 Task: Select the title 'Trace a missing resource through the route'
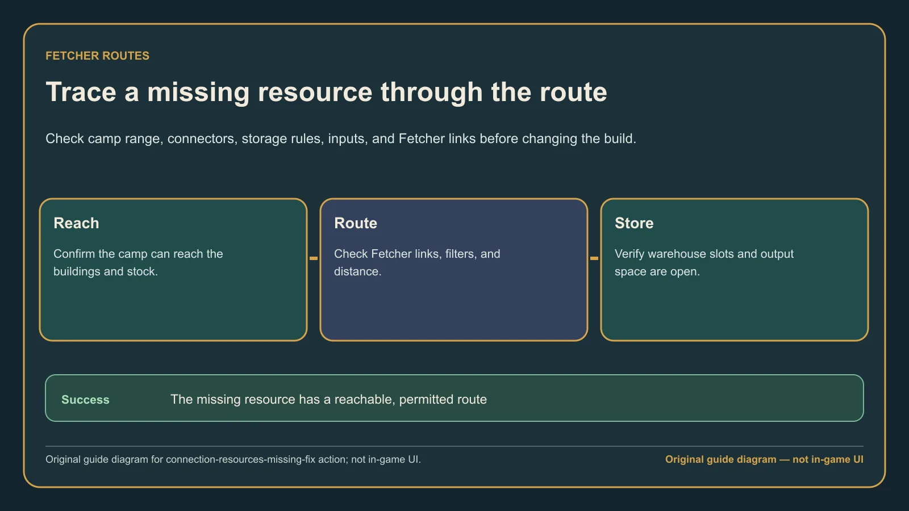[x=326, y=92]
